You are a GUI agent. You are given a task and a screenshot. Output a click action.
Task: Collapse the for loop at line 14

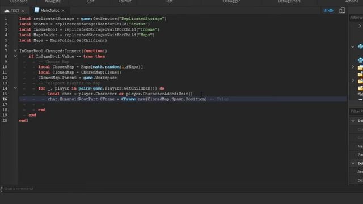tap(15, 88)
